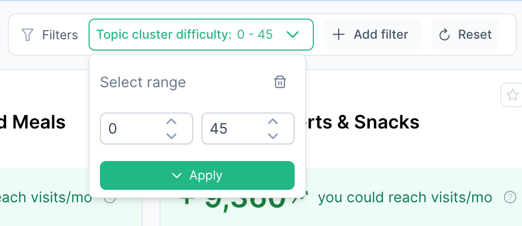Click the Select range heading
The image size is (522, 226).
click(142, 82)
